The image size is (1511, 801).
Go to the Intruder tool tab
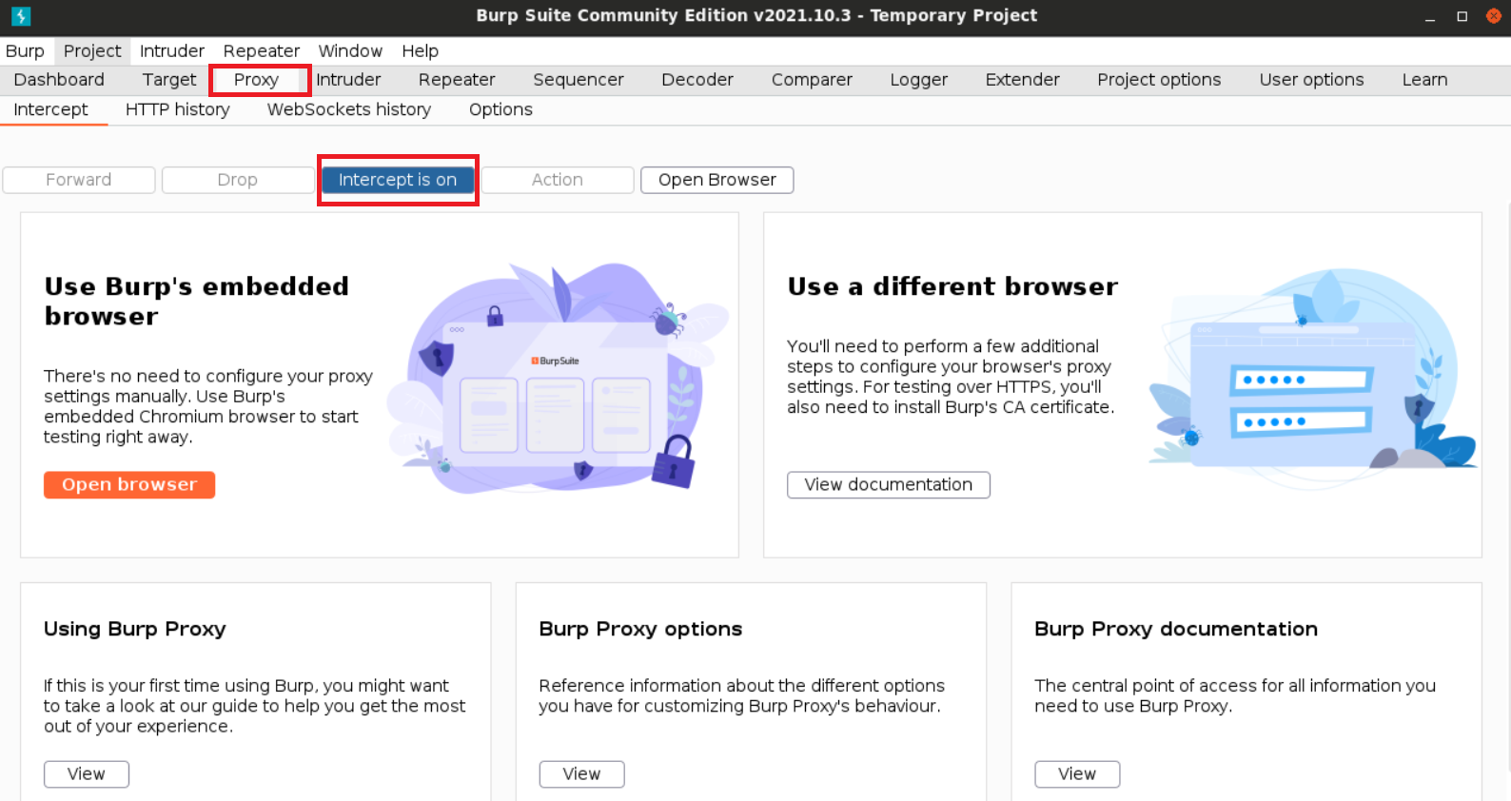(348, 80)
